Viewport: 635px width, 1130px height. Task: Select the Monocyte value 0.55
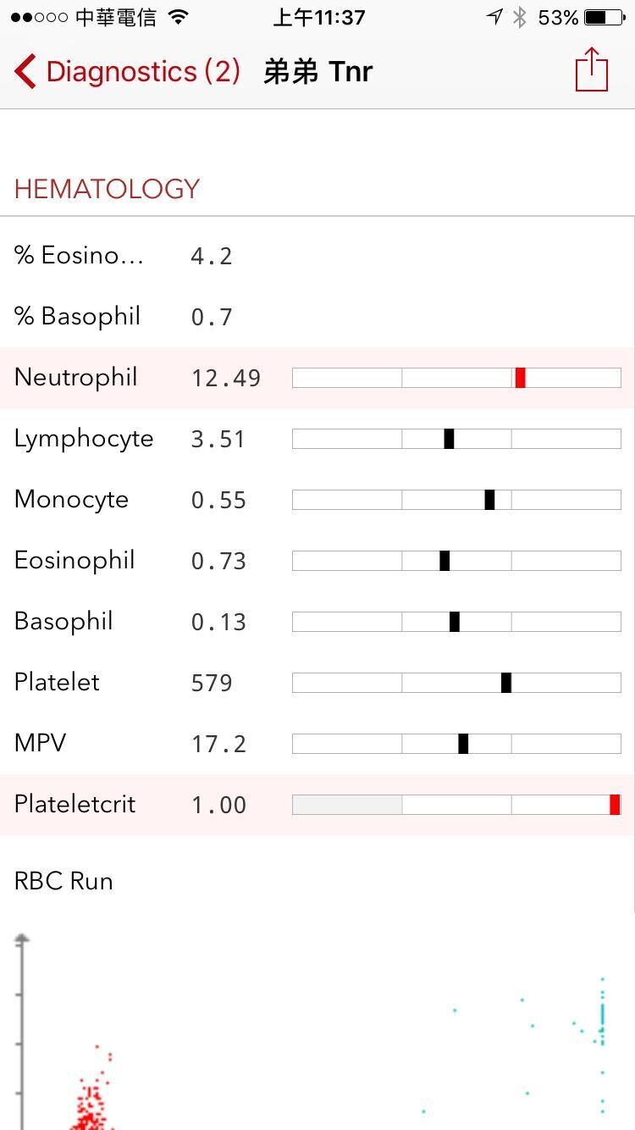pos(218,500)
